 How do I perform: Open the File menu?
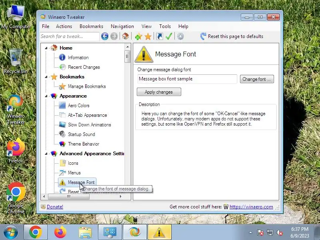[46, 26]
